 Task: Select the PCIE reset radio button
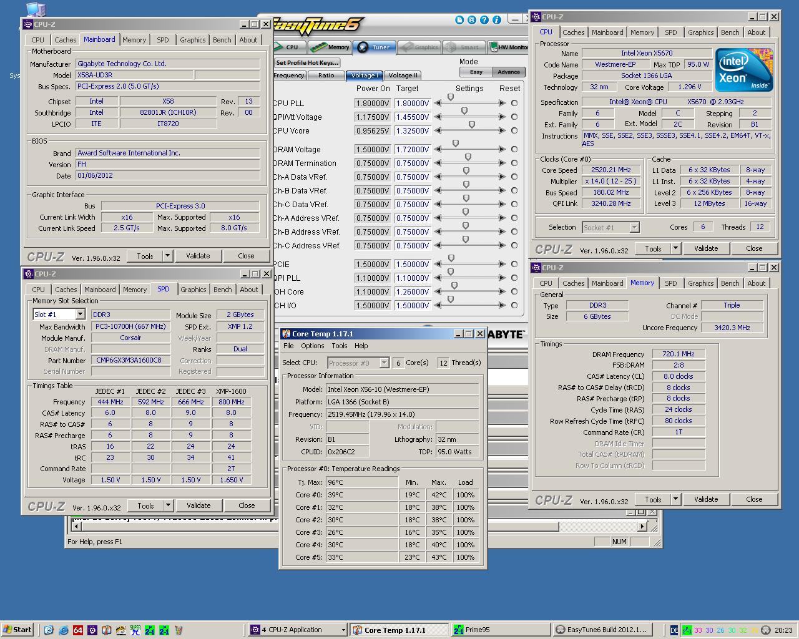click(x=514, y=265)
